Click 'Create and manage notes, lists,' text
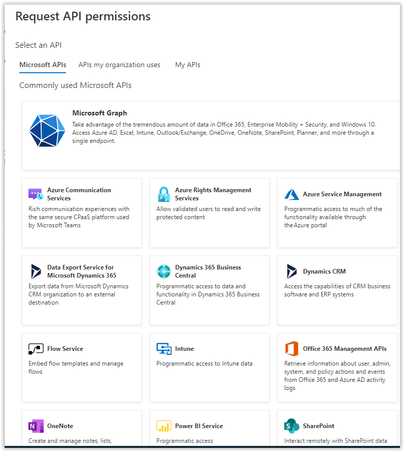The width and height of the screenshot is (404, 452). coord(70,441)
